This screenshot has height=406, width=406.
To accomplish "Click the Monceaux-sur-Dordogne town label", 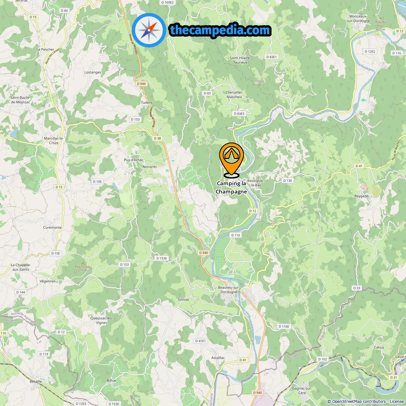I will [x=358, y=19].
